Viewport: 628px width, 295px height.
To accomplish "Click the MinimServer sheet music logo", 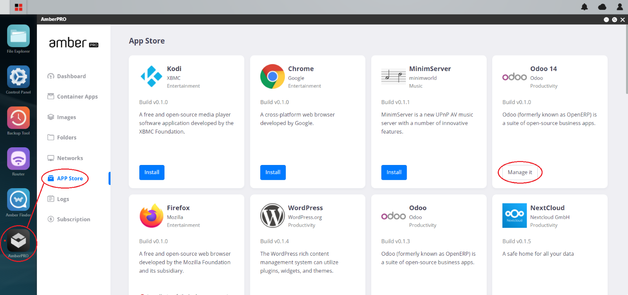I will [394, 76].
